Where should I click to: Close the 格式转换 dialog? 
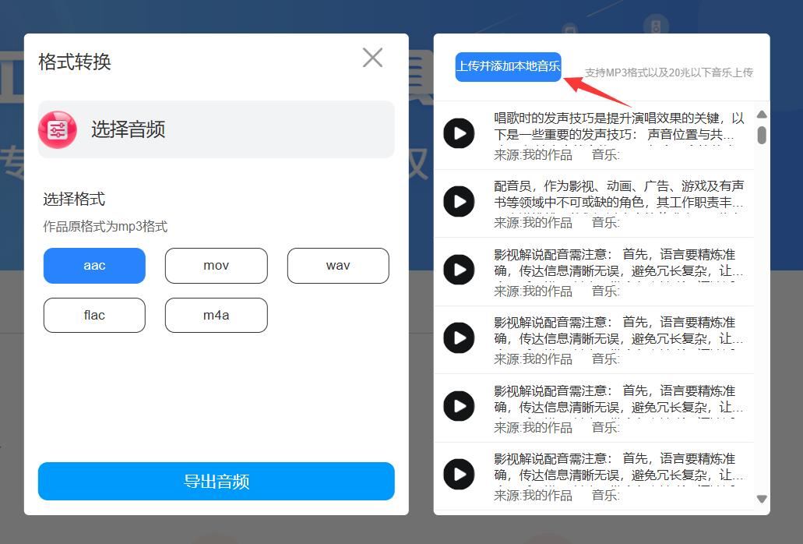coord(372,58)
